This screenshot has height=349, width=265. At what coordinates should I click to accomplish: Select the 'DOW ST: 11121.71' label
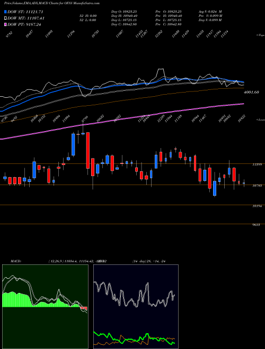click(x=25, y=12)
